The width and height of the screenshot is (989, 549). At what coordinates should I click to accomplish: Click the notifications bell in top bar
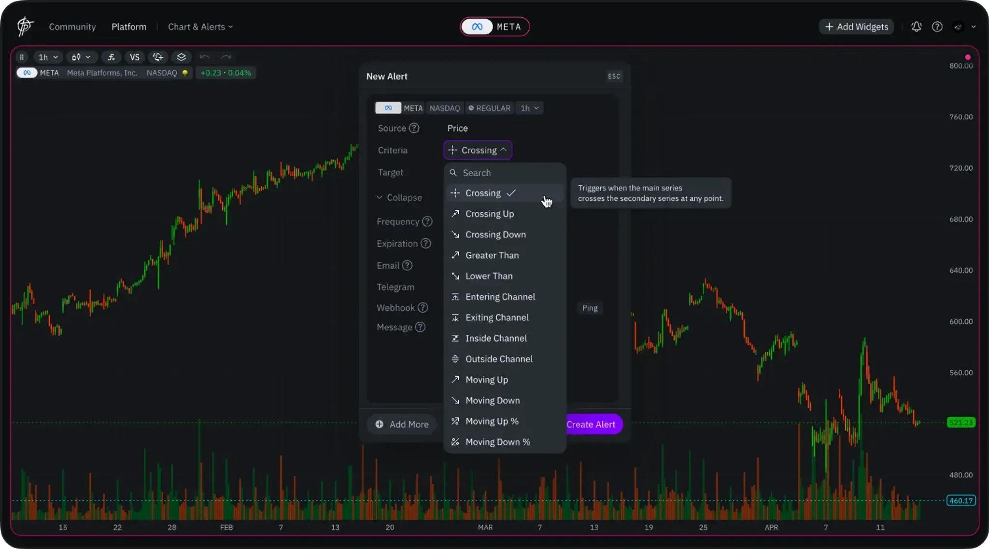(916, 27)
